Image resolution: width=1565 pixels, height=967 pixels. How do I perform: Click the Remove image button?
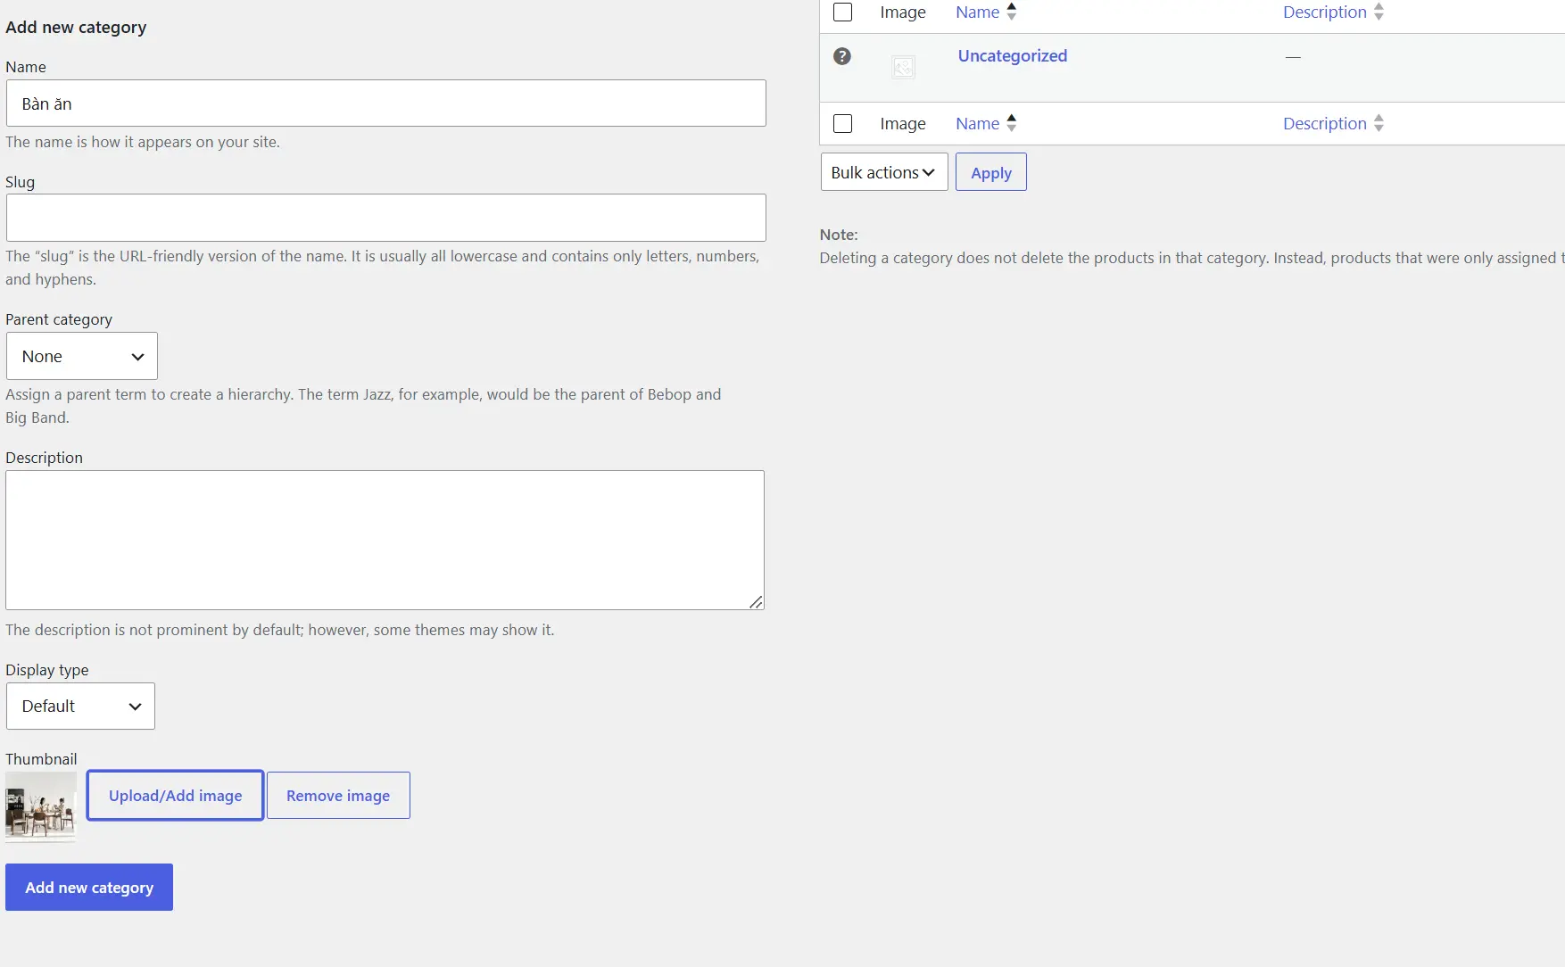(338, 795)
